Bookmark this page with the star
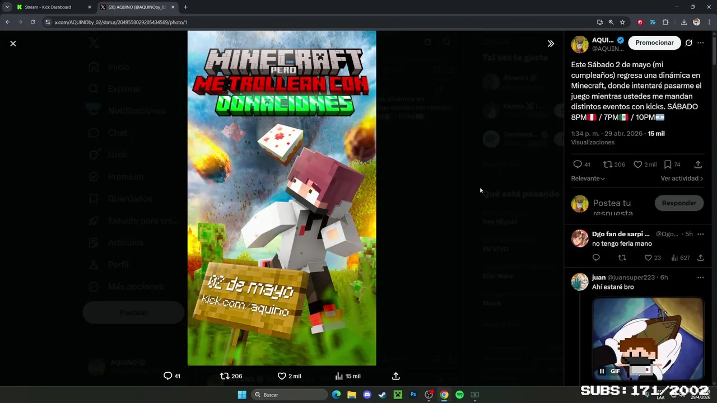The height and width of the screenshot is (403, 717). (x=622, y=22)
